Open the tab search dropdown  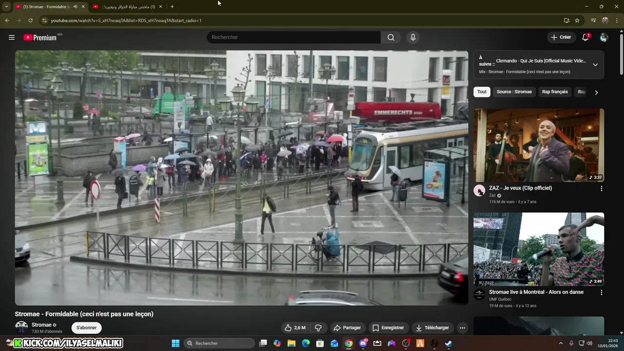pyautogui.click(x=6, y=6)
